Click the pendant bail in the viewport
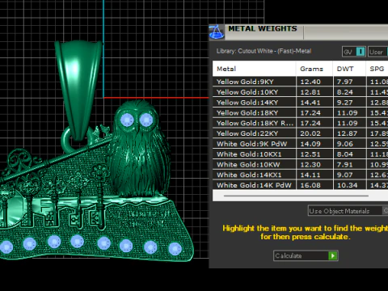Image resolution: width=388 pixels, height=291 pixels. click(x=78, y=91)
